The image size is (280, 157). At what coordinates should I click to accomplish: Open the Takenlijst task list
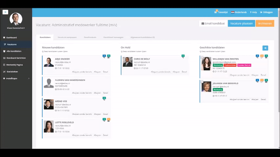coord(221,12)
